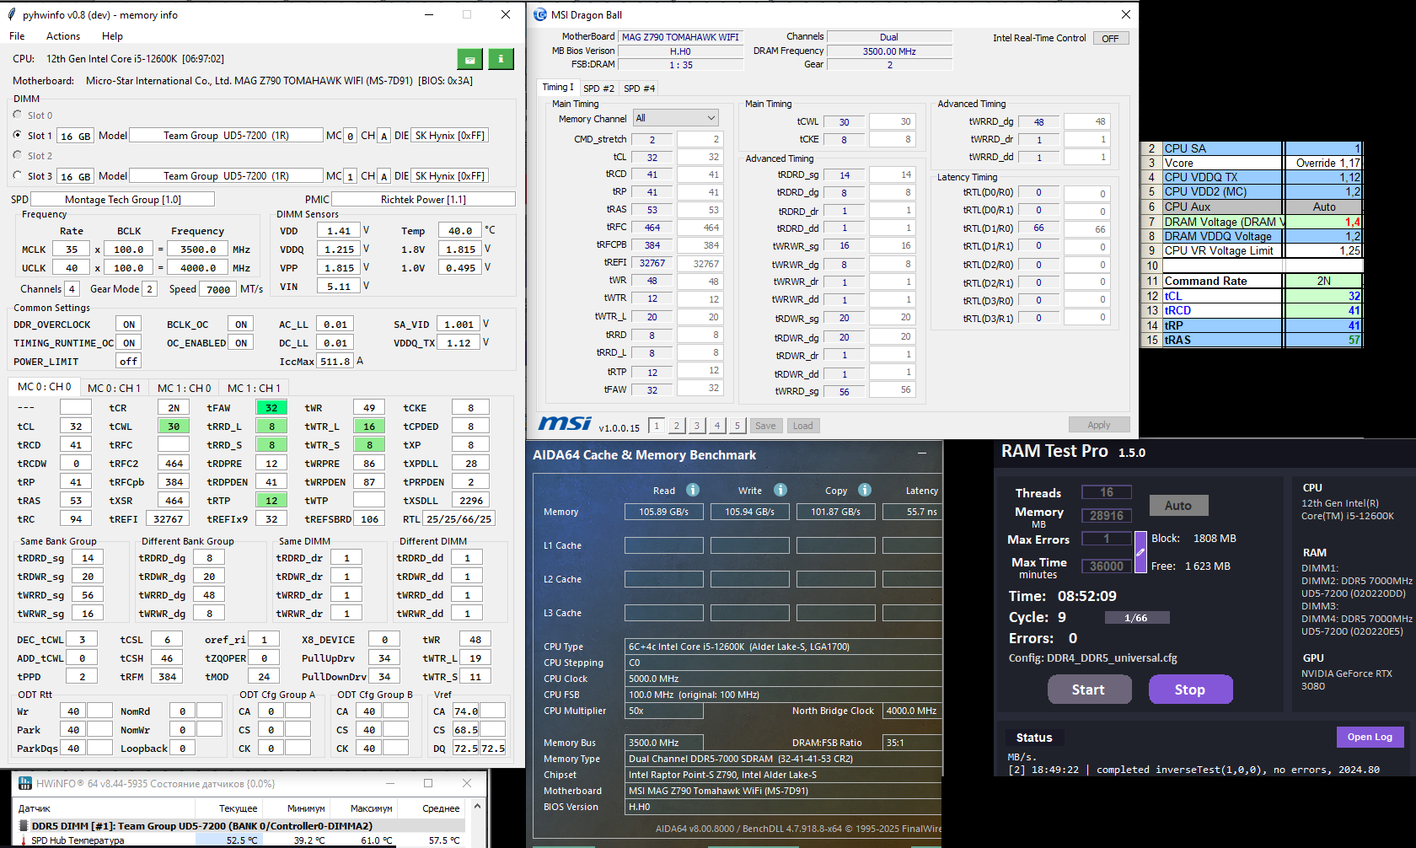Click the Start button in RAM Test Pro
This screenshot has width=1416, height=848.
(1089, 690)
